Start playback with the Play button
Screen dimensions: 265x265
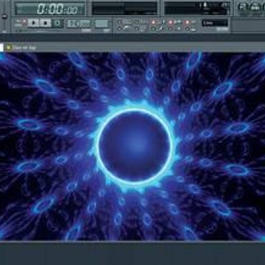coord(34,23)
